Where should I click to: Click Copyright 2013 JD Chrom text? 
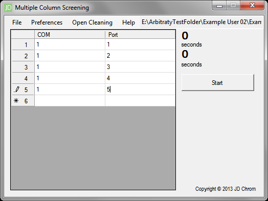[226, 189]
